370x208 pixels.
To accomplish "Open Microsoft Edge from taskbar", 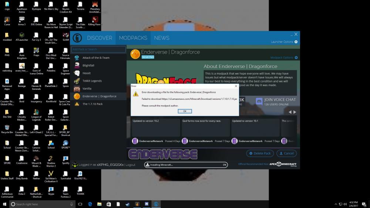I will [x=90, y=204].
